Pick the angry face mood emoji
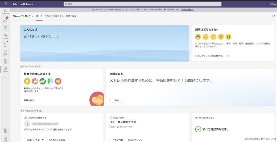This screenshot has width=277, height=142. coord(229,37)
